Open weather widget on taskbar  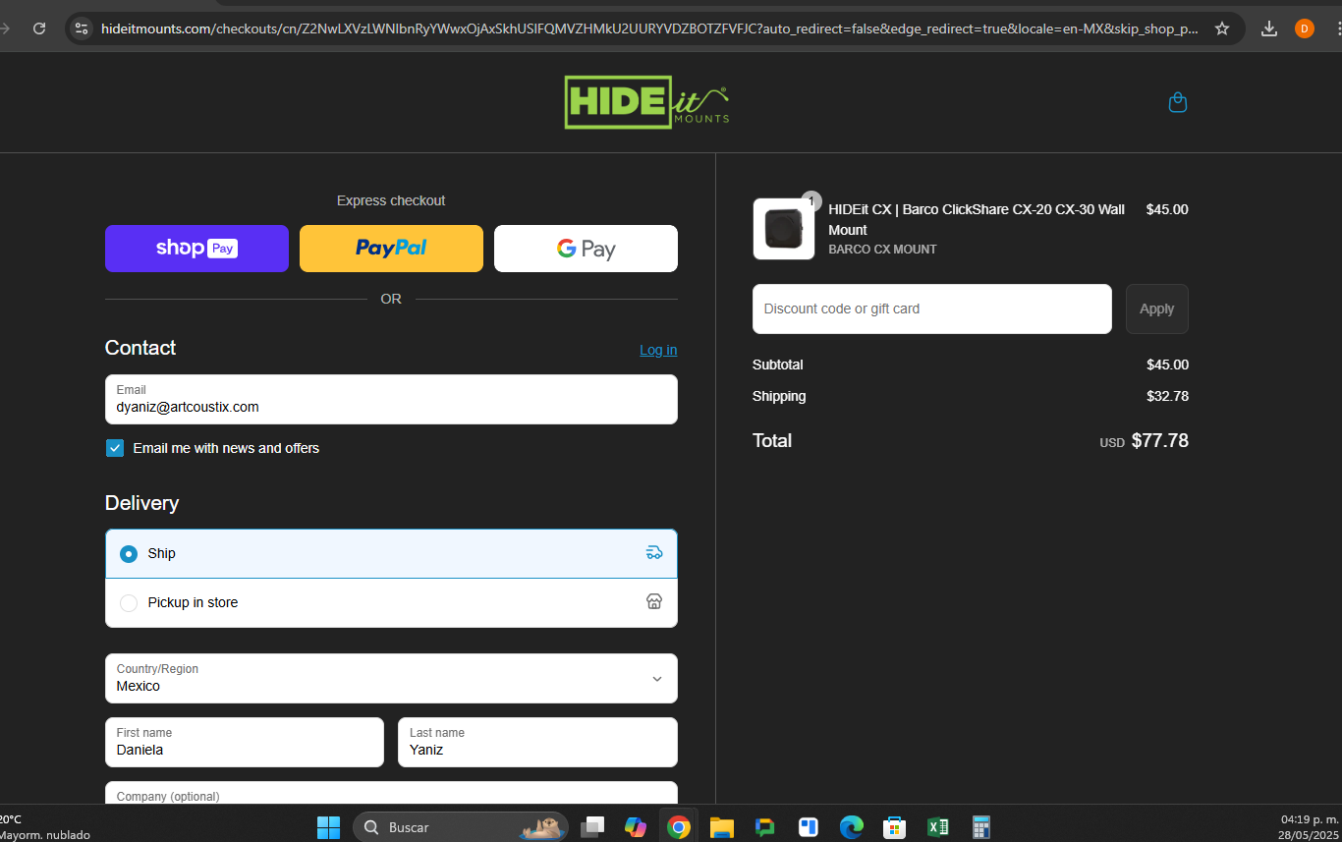point(45,826)
